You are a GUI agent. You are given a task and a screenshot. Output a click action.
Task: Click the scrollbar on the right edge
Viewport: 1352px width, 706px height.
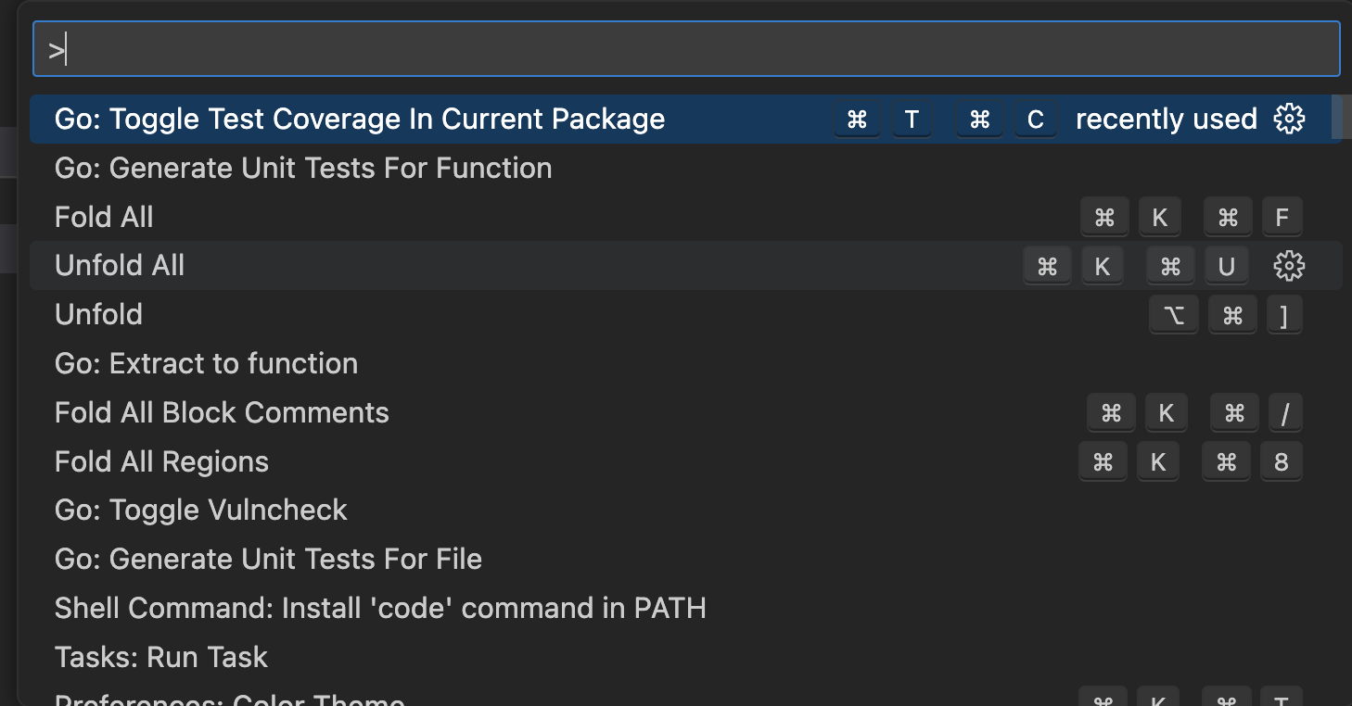click(1337, 119)
